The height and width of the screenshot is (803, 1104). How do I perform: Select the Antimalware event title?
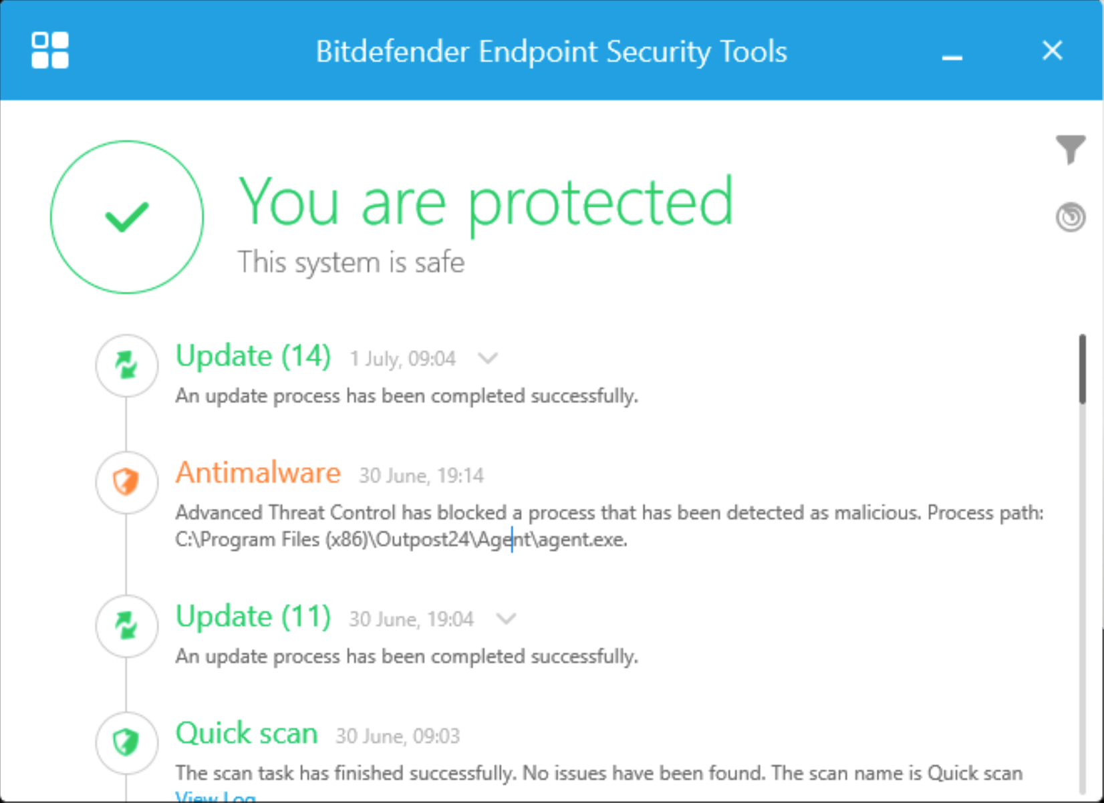tap(258, 473)
